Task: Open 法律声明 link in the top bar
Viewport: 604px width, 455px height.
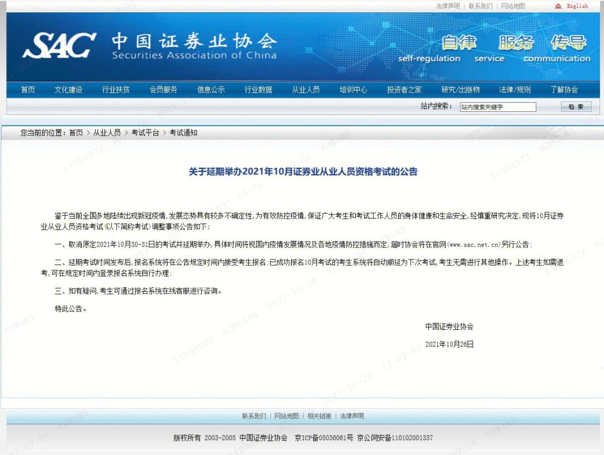Action: (x=447, y=6)
